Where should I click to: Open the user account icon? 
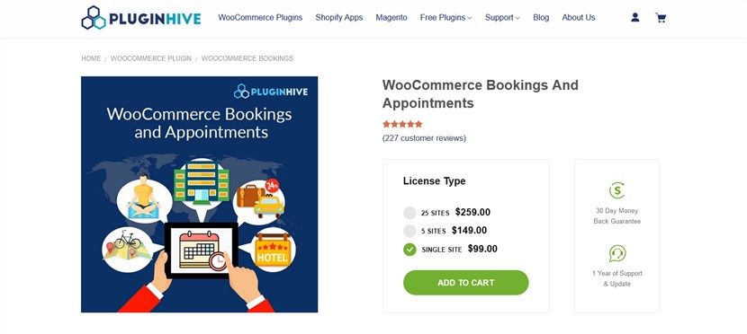click(x=635, y=18)
